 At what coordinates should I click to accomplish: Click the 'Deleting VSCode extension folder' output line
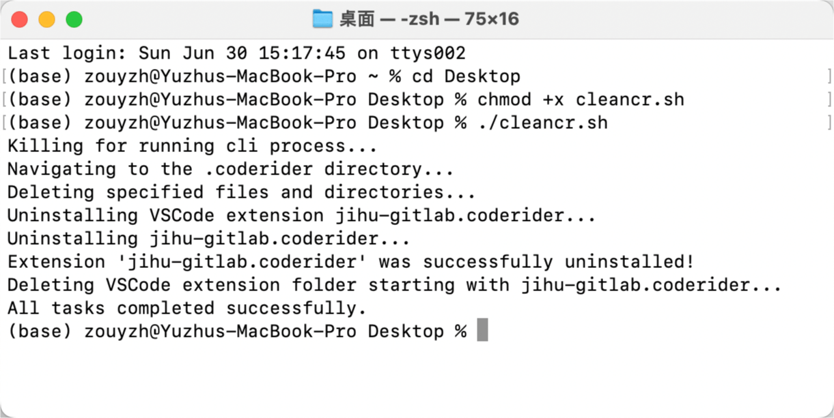394,285
